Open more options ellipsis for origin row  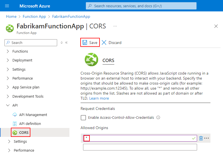pos(207,138)
